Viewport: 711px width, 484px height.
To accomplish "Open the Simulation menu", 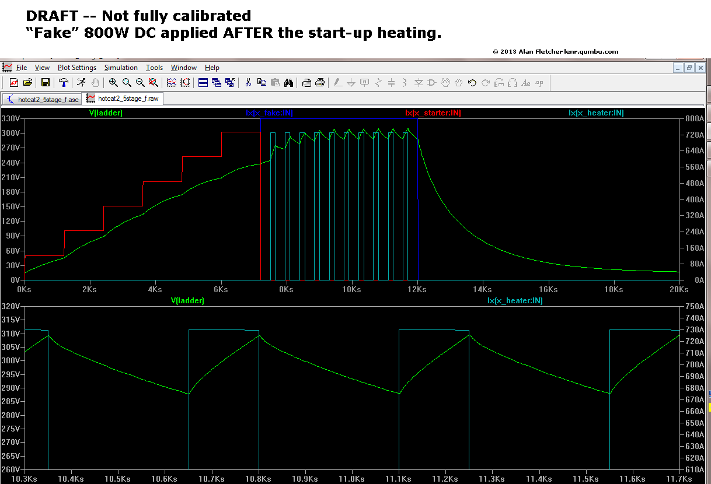I will click(x=121, y=68).
